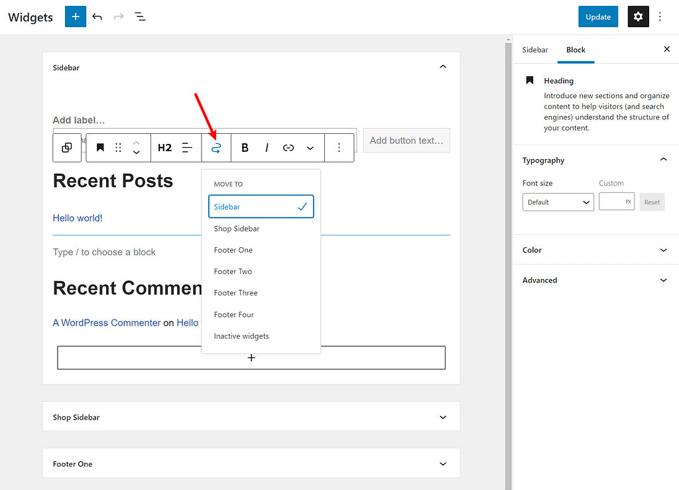
Task: Click inside the Add button text field
Action: point(406,140)
